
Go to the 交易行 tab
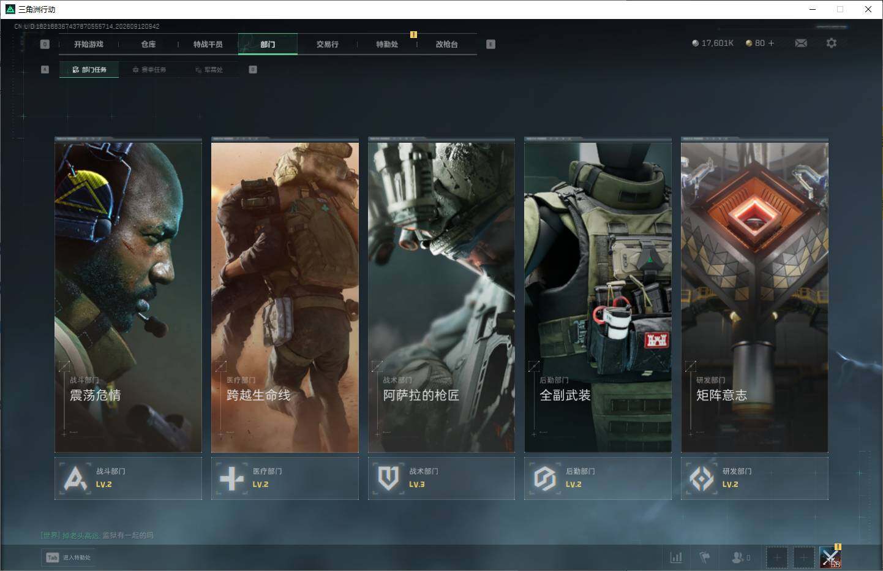[x=328, y=44]
